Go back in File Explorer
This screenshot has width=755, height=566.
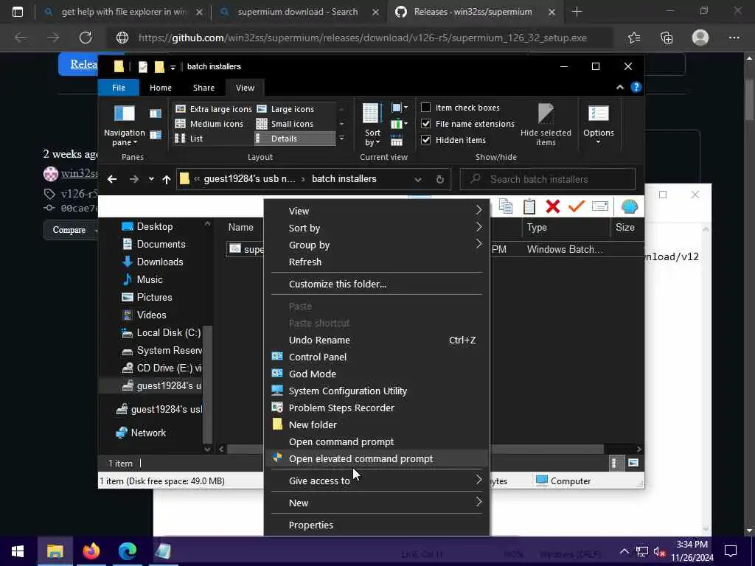point(112,179)
